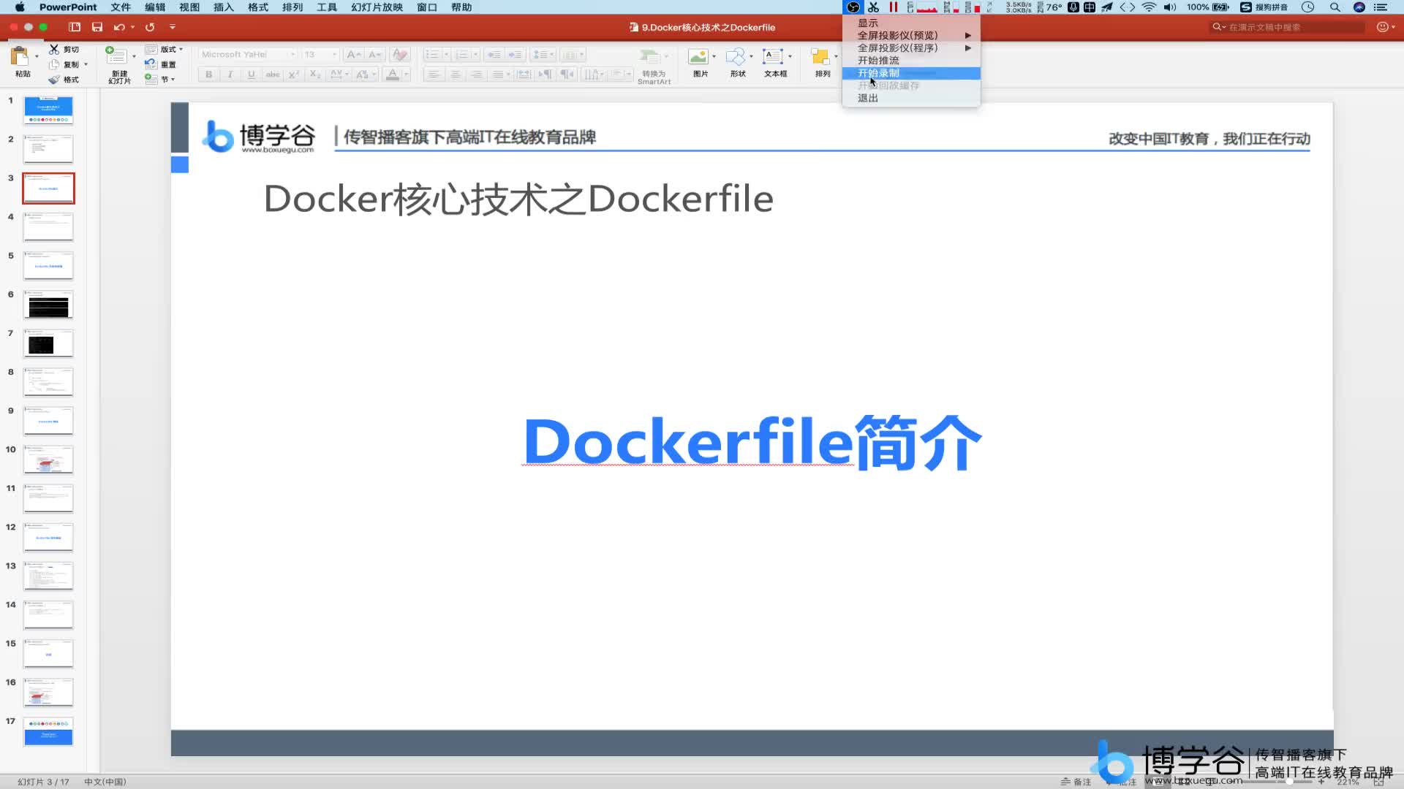Open the Layout (版式) dropdown

[x=165, y=49]
